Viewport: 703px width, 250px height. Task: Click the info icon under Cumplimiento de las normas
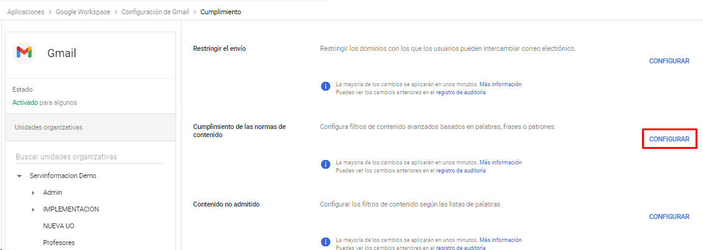(325, 164)
